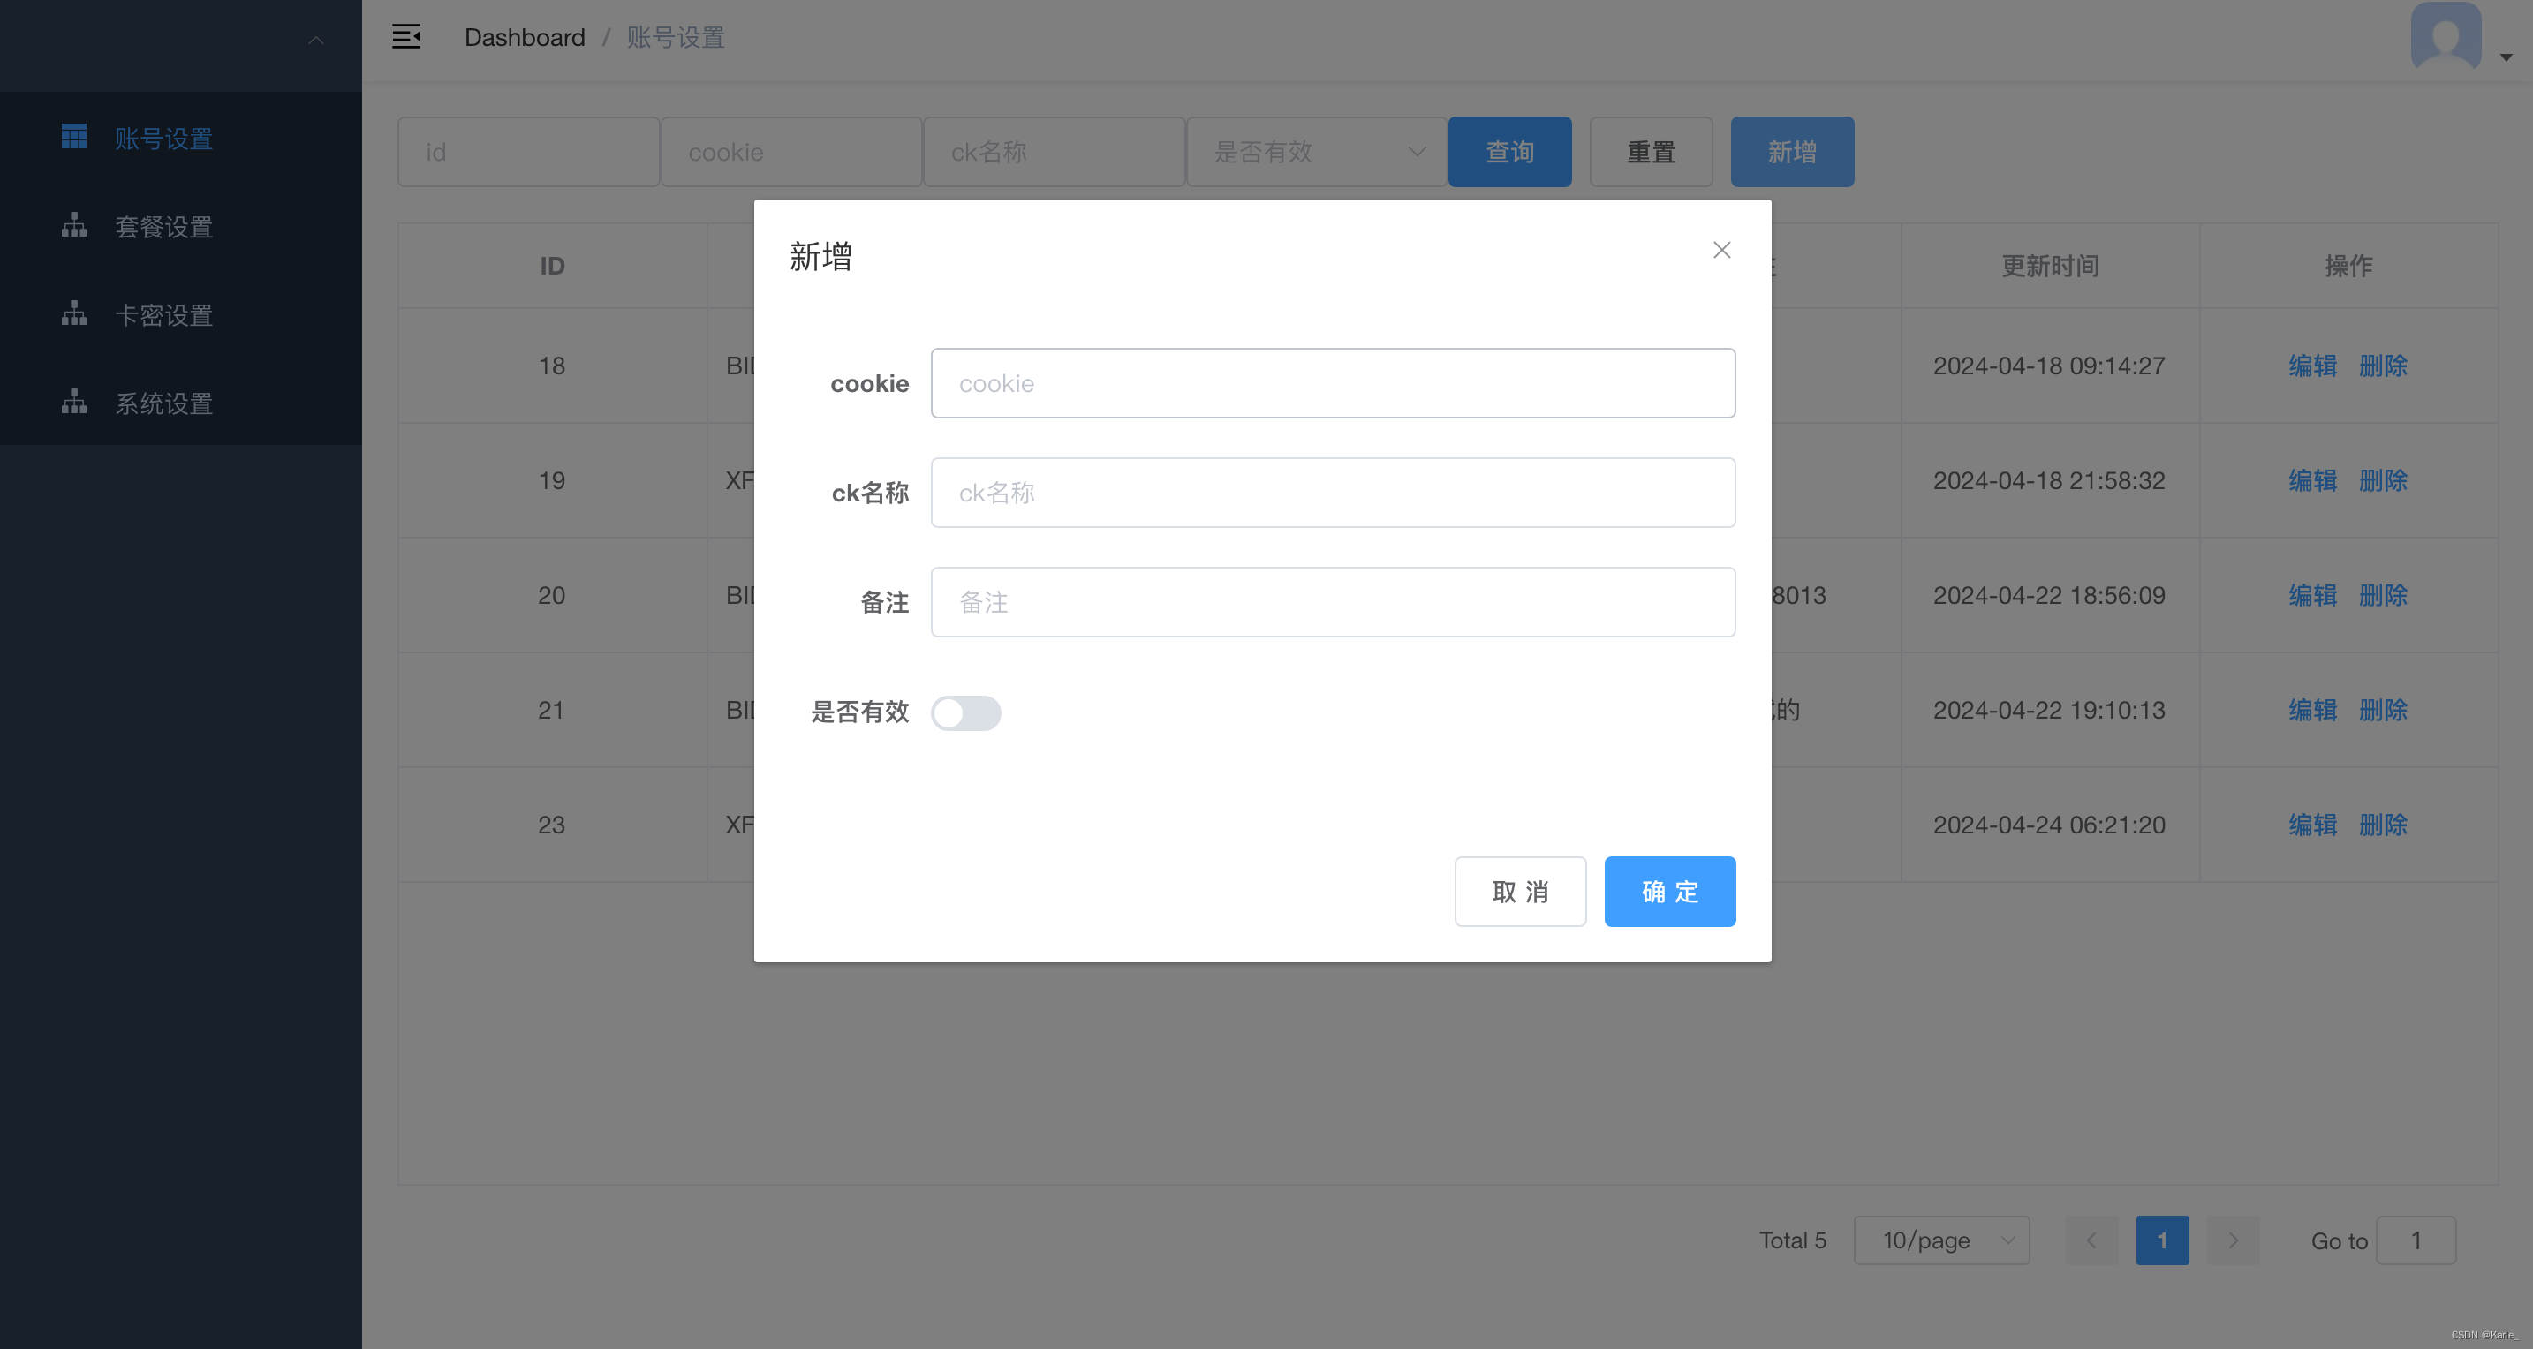Open the 是否有效 filter dropdown
This screenshot has height=1349, width=2533.
(1316, 153)
